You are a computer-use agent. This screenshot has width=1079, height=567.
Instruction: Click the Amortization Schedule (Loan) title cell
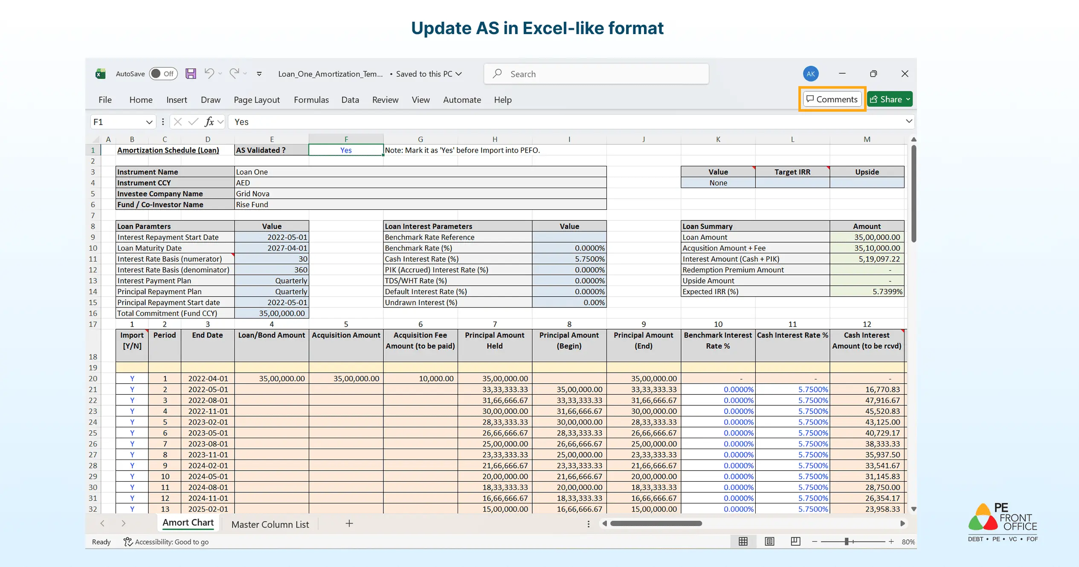(168, 150)
